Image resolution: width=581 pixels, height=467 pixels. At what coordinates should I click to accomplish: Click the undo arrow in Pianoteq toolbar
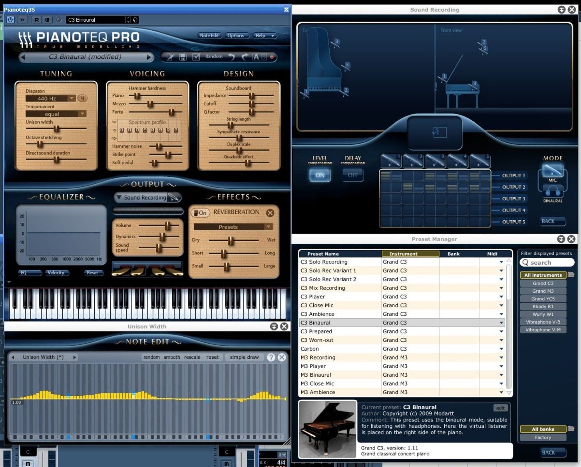pyautogui.click(x=232, y=57)
